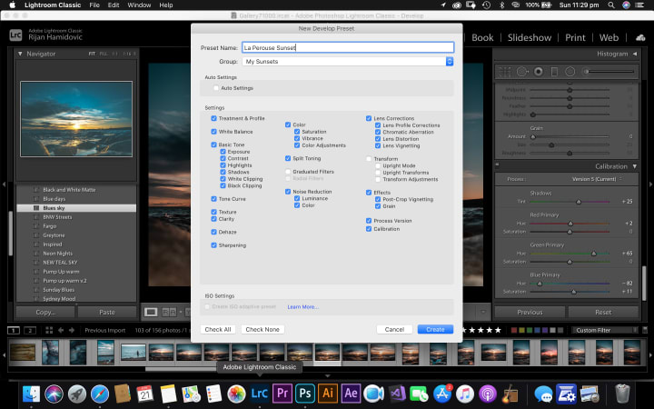Go forward using filmstrip right arrow
The image size is (654, 409).
tap(72, 330)
